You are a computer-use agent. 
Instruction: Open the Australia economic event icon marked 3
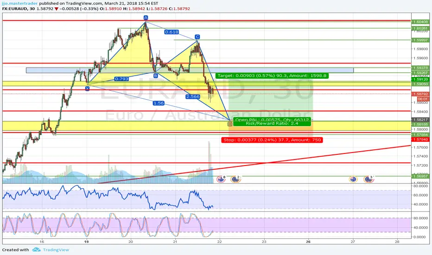pyautogui.click(x=368, y=179)
